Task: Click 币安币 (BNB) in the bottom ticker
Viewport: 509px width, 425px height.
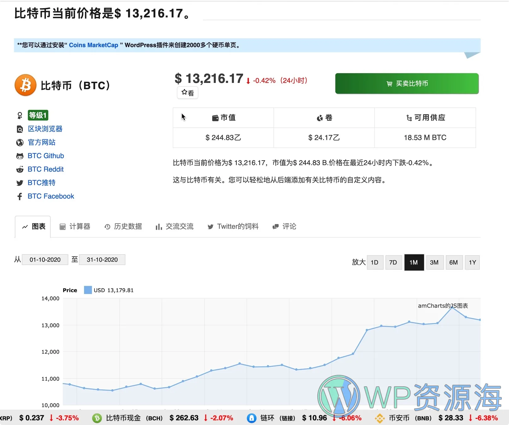Action: coord(398,417)
